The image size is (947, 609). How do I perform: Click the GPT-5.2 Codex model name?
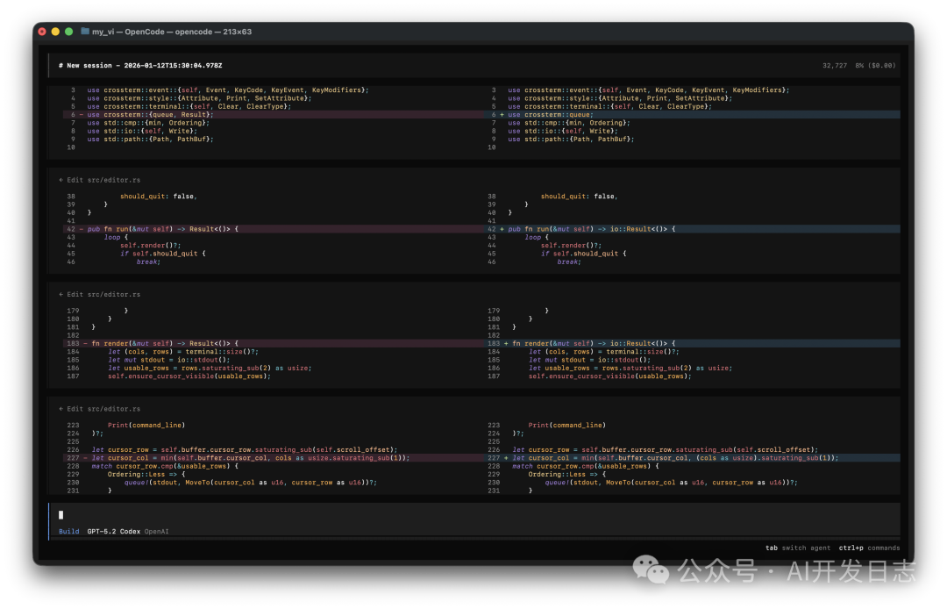pyautogui.click(x=113, y=532)
